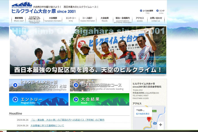Click arrow icon on 大会結果 Result banner
This screenshot has height=132, width=198.
click(x=76, y=100)
